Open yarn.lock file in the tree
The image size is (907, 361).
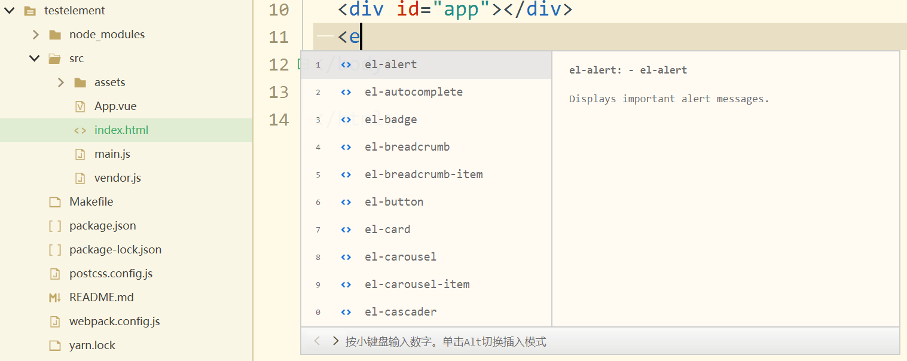tap(92, 345)
